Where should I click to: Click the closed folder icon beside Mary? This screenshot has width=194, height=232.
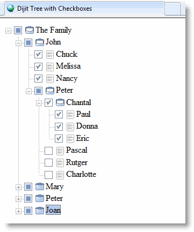point(40,186)
